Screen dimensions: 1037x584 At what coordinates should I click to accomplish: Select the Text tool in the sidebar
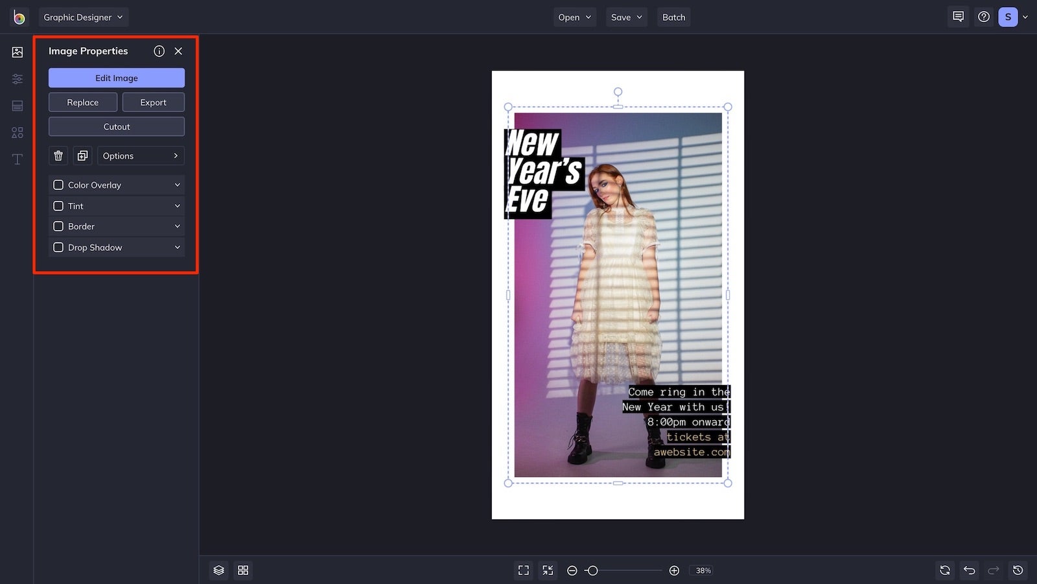(x=17, y=159)
